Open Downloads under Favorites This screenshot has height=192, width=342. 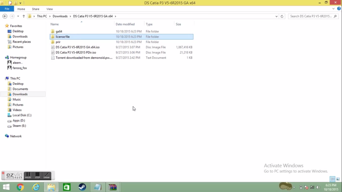[20, 36]
